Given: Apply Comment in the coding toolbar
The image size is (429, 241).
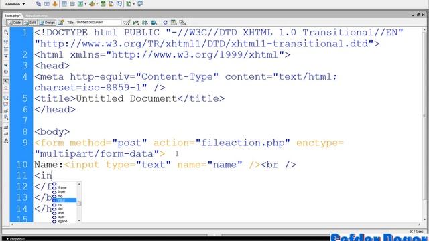Looking at the screenshot, I should click(6, 98).
